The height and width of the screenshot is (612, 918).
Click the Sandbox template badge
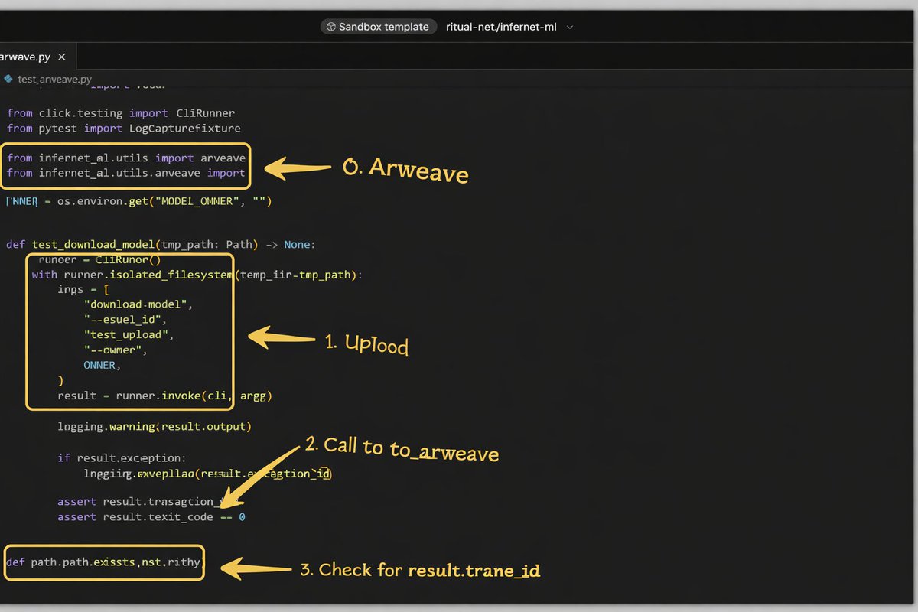point(378,27)
